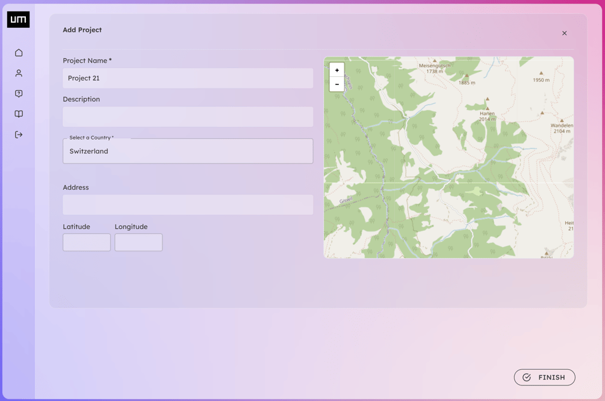Close the Add Project dialog
This screenshot has height=401, width=605.
[x=564, y=33]
